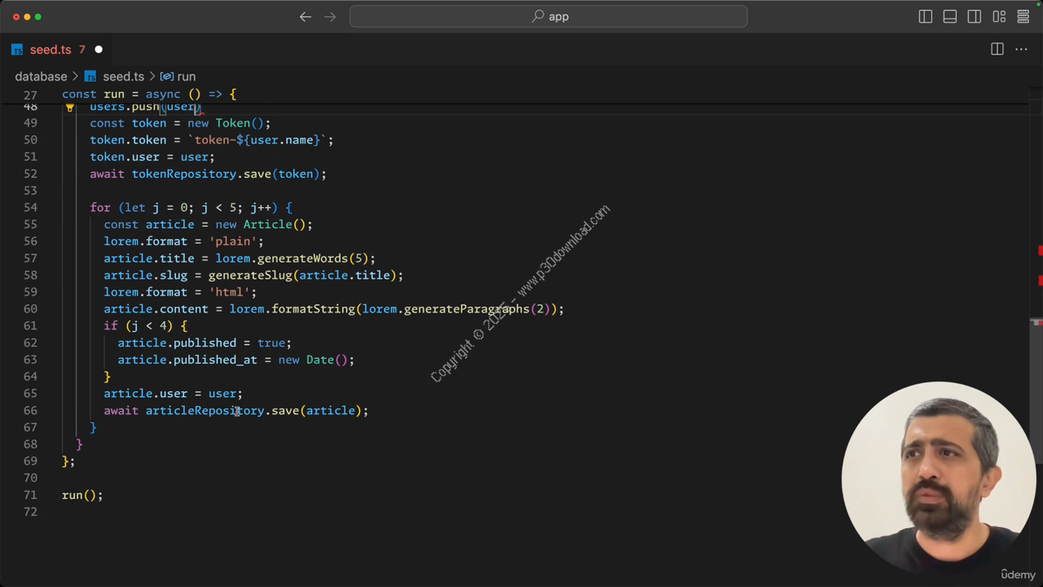Click 'run();' on line 71
This screenshot has width=1043, height=587.
click(82, 496)
